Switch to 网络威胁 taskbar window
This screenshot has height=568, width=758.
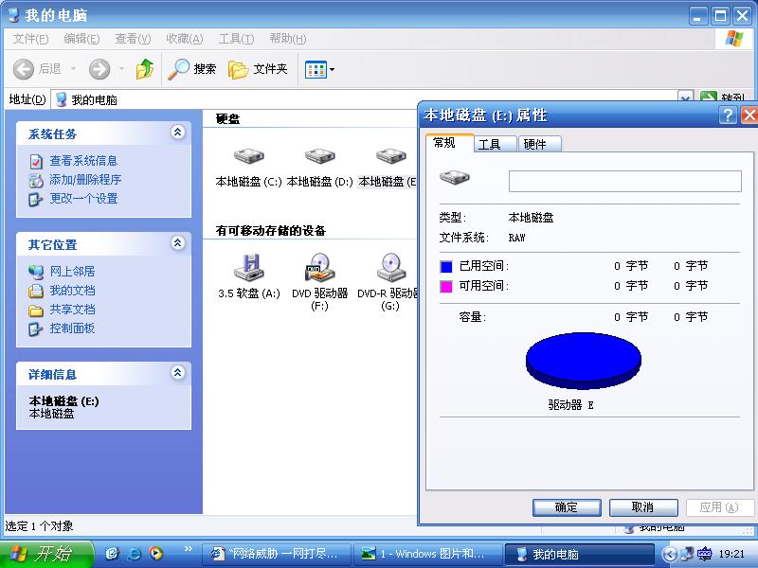click(x=278, y=554)
